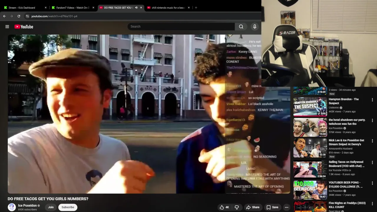Viewport: 377px width, 212px height.
Task: Open Hampton Brandon - The Suspect thumbnail
Action: pyautogui.click(x=310, y=107)
